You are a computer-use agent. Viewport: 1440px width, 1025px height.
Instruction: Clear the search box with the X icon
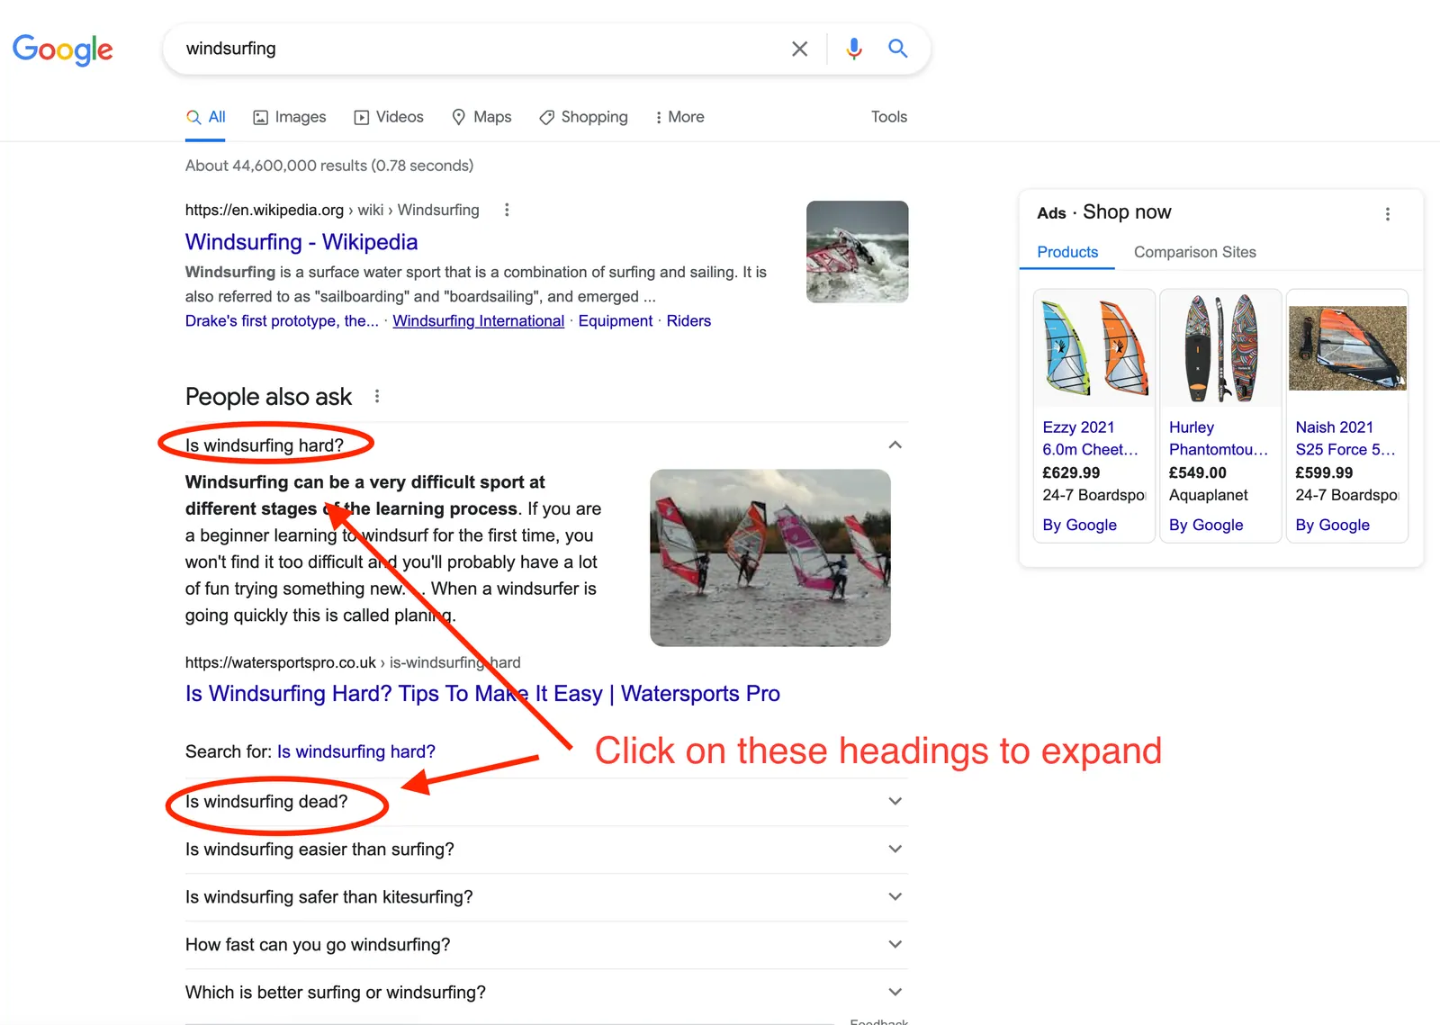click(x=799, y=49)
